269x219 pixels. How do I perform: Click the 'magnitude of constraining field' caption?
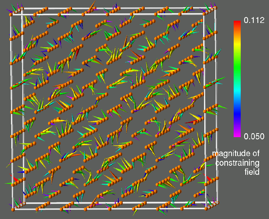[x=236, y=163]
